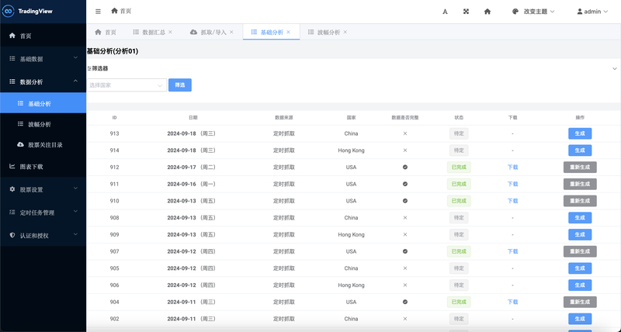Click the 股票关注目录 cloud icon

click(21, 144)
